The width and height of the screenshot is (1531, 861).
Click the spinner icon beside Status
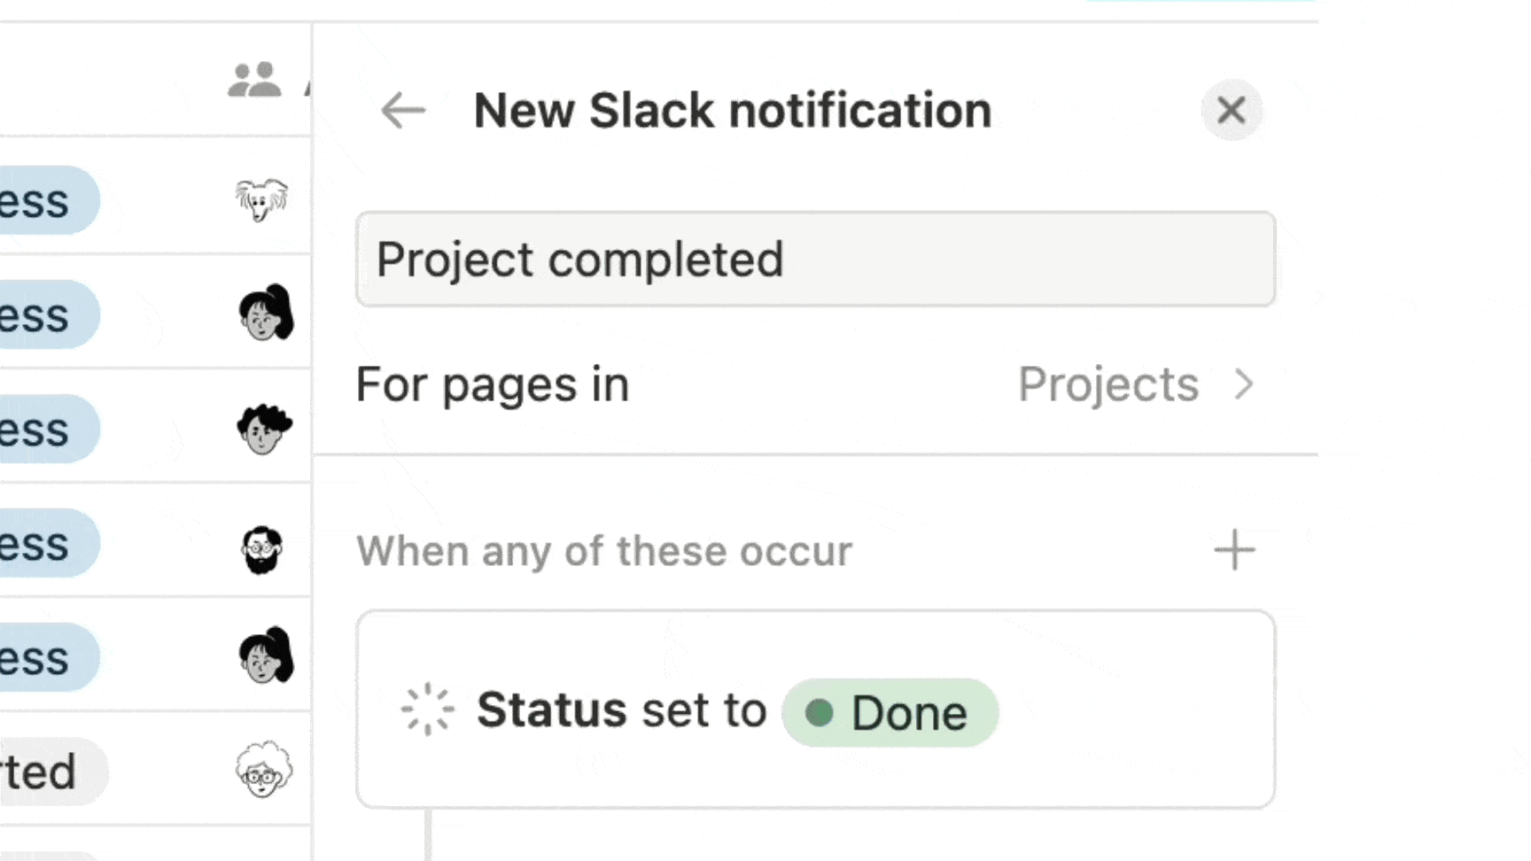[428, 710]
